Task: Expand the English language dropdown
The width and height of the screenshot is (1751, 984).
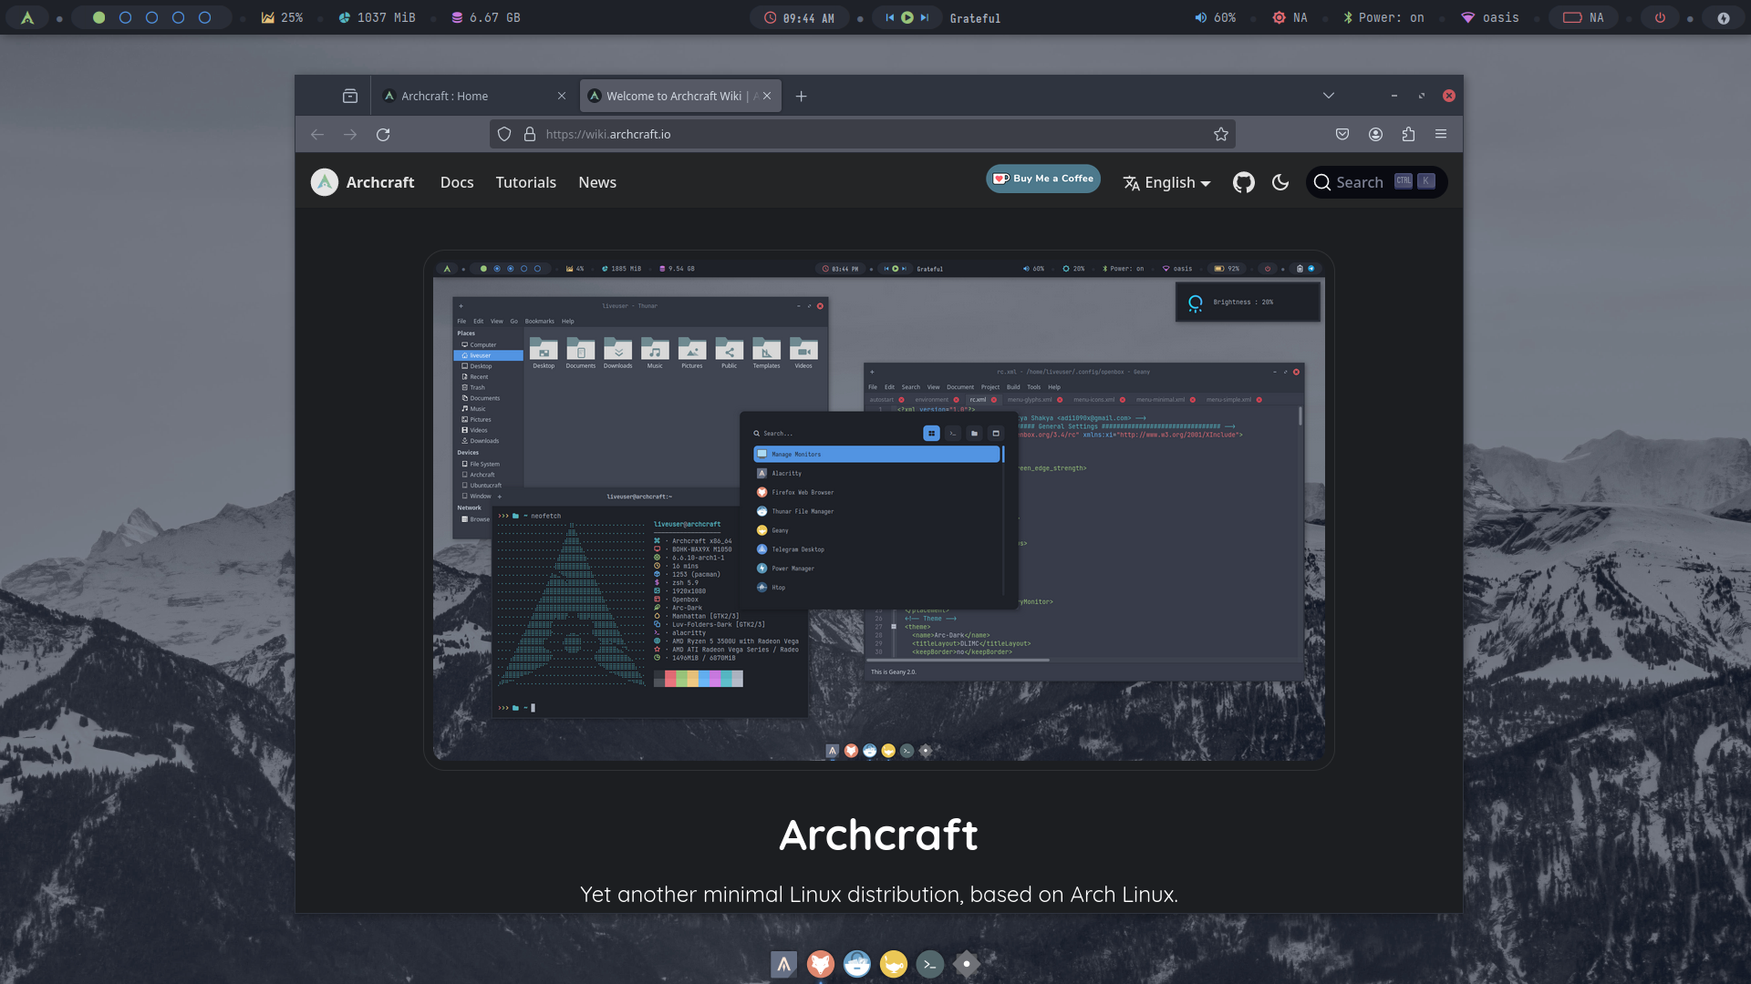Action: point(1167,182)
